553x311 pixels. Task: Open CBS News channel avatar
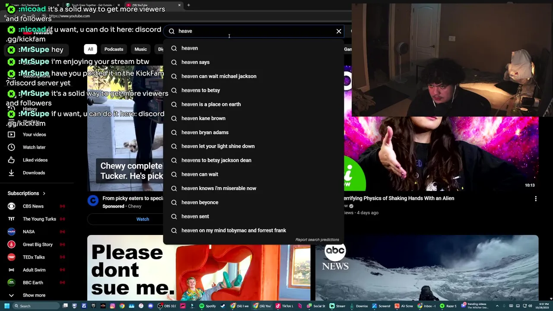click(x=12, y=206)
